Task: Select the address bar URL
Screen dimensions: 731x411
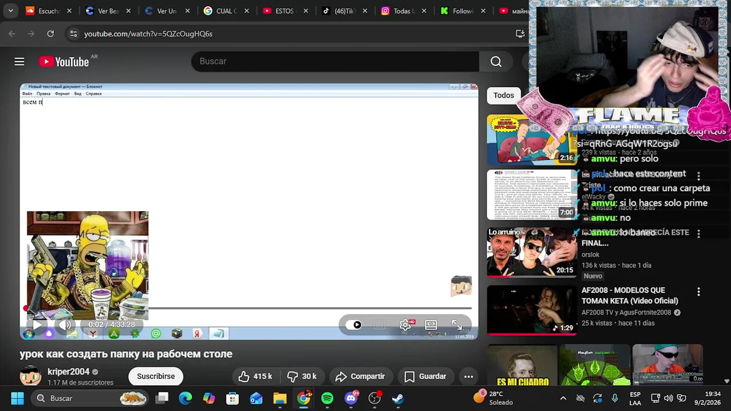Action: click(x=148, y=34)
